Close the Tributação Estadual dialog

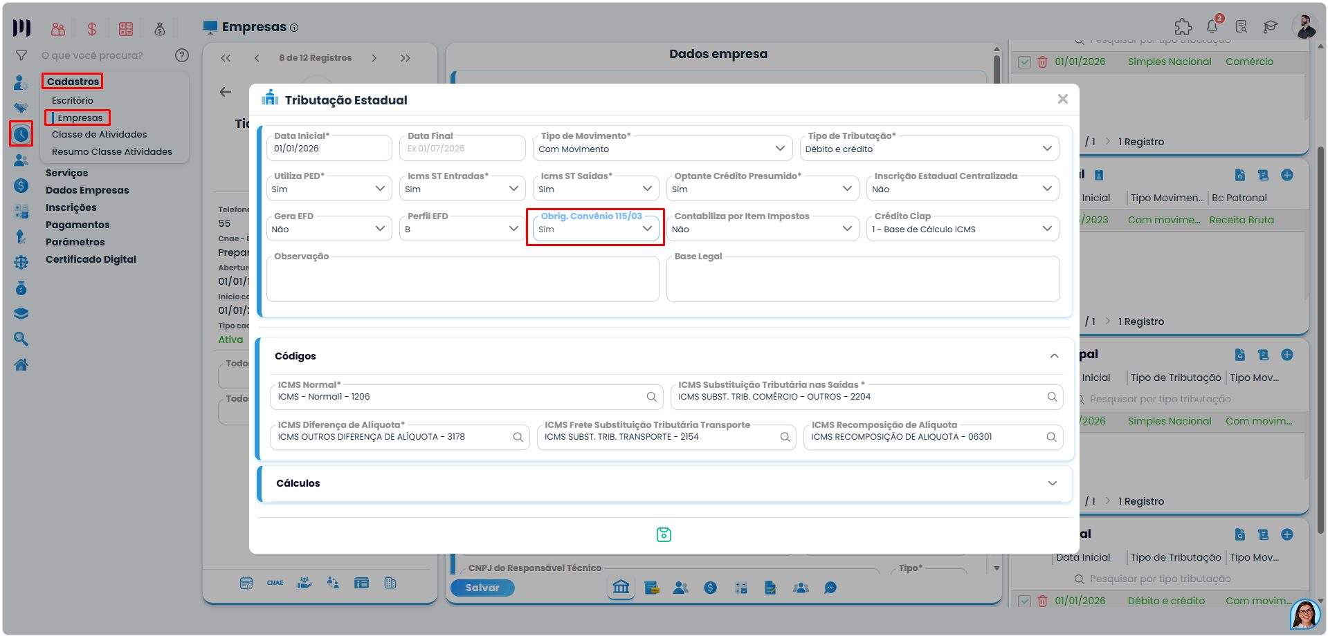pos(1063,100)
